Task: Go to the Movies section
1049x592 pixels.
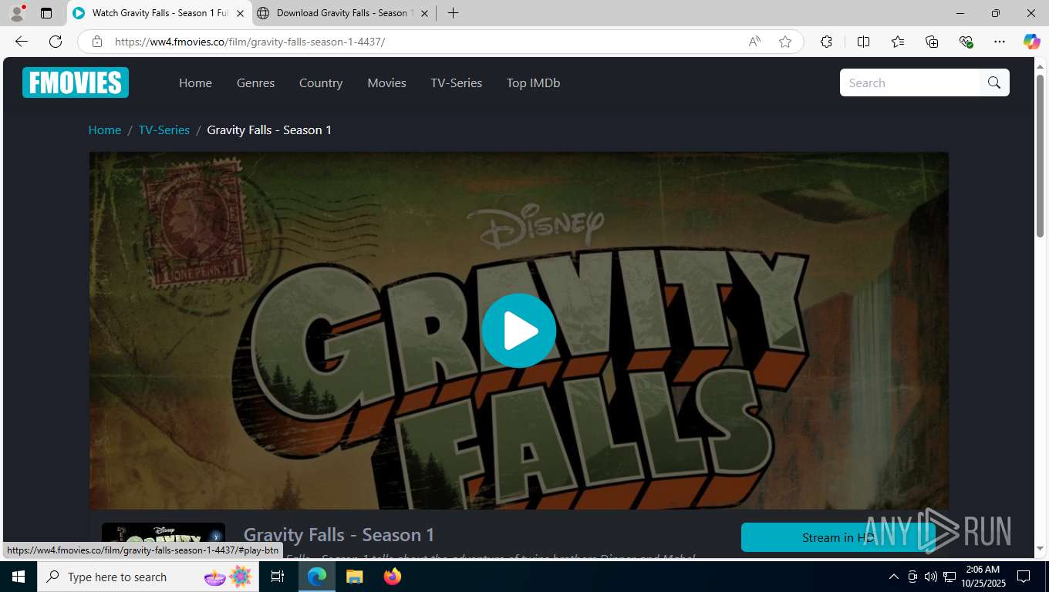Action: click(x=386, y=82)
